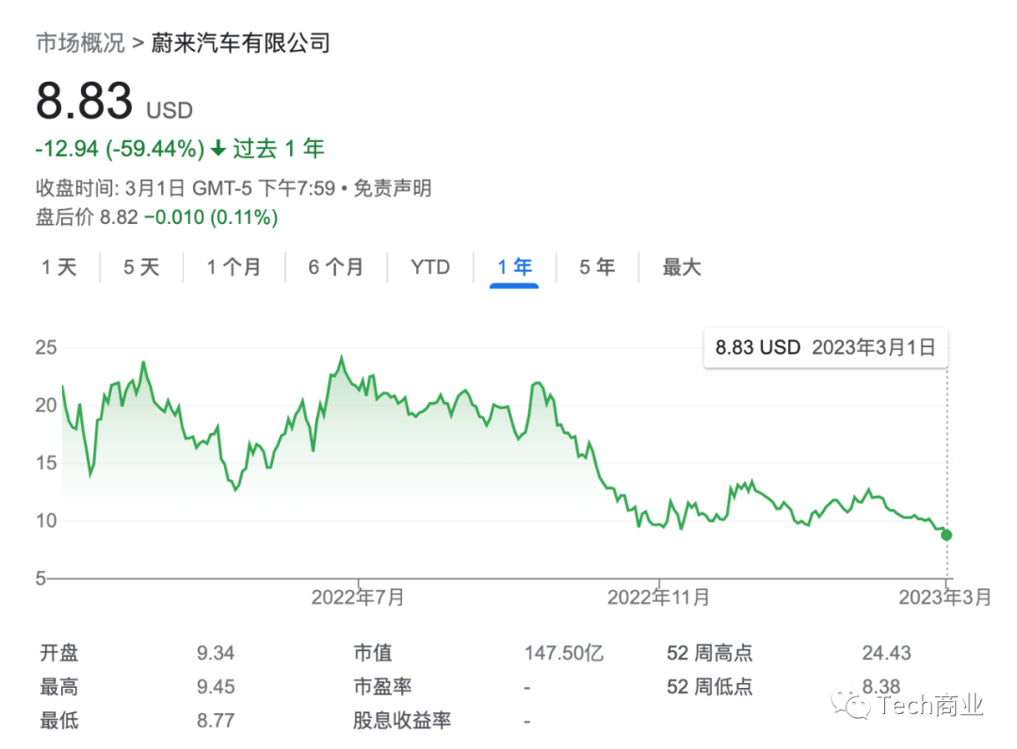This screenshot has height=749, width=1017.
Task: Click the green endpoint dot on chart
Action: pyautogui.click(x=946, y=535)
